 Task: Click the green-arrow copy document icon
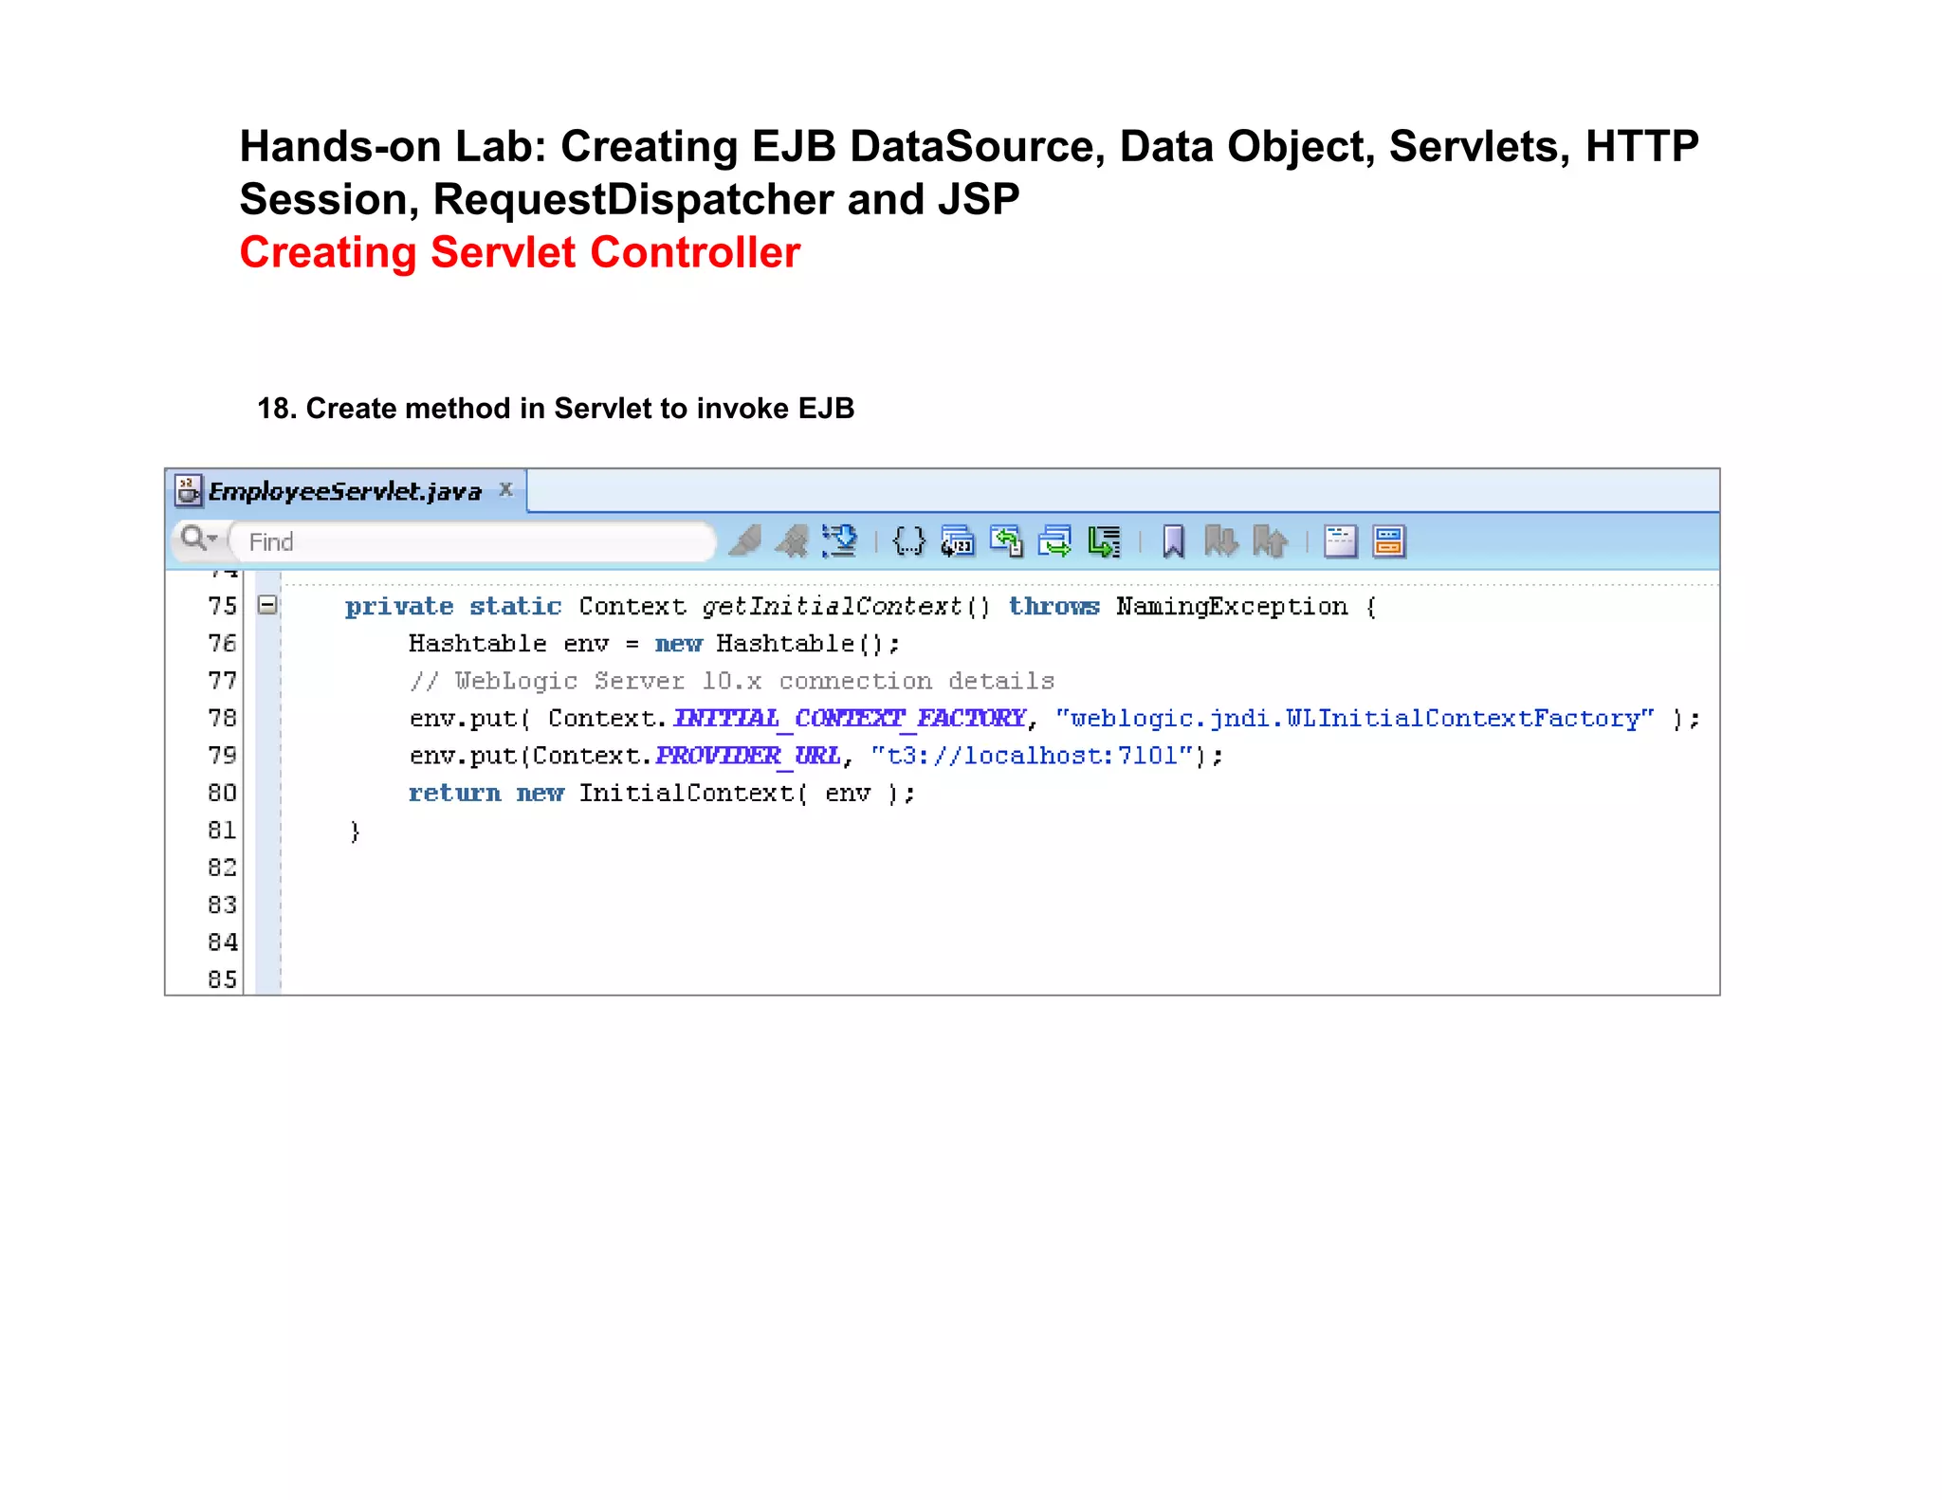(1006, 540)
